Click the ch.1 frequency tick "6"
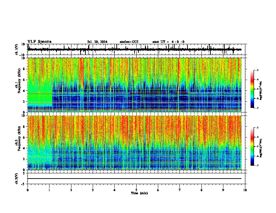 [x=24, y=80]
